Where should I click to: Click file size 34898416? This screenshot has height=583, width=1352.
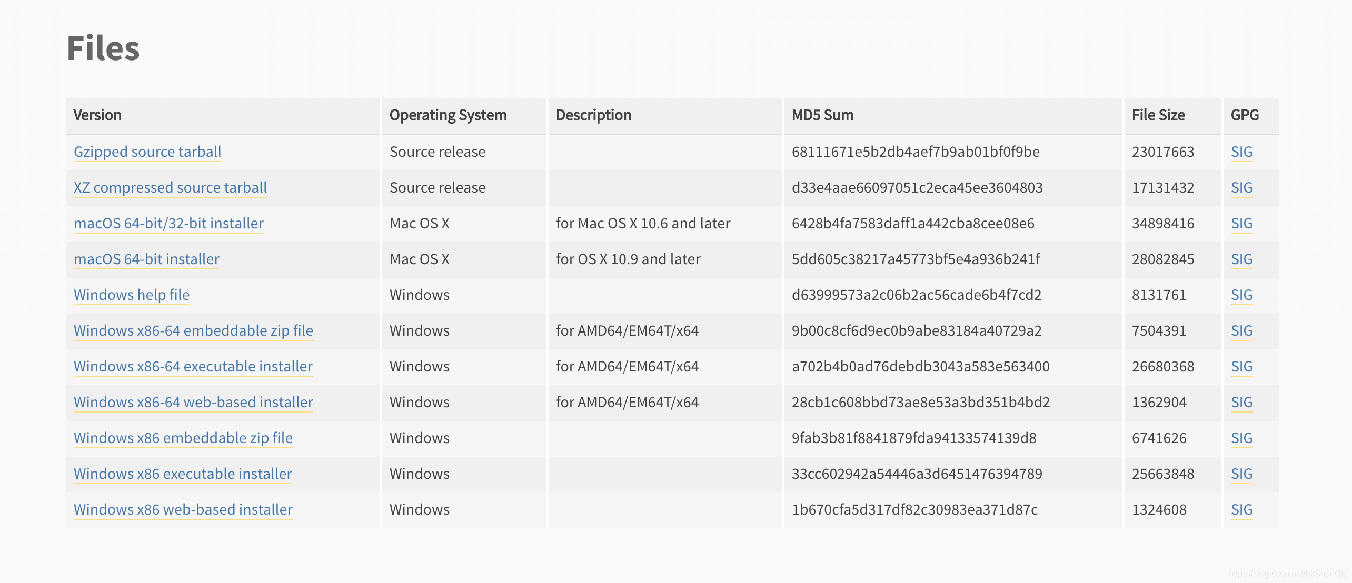click(1163, 224)
